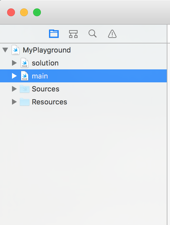The image size is (170, 225).
Task: Collapse the MyPlayground disclosure triangle
Action: click(5, 50)
